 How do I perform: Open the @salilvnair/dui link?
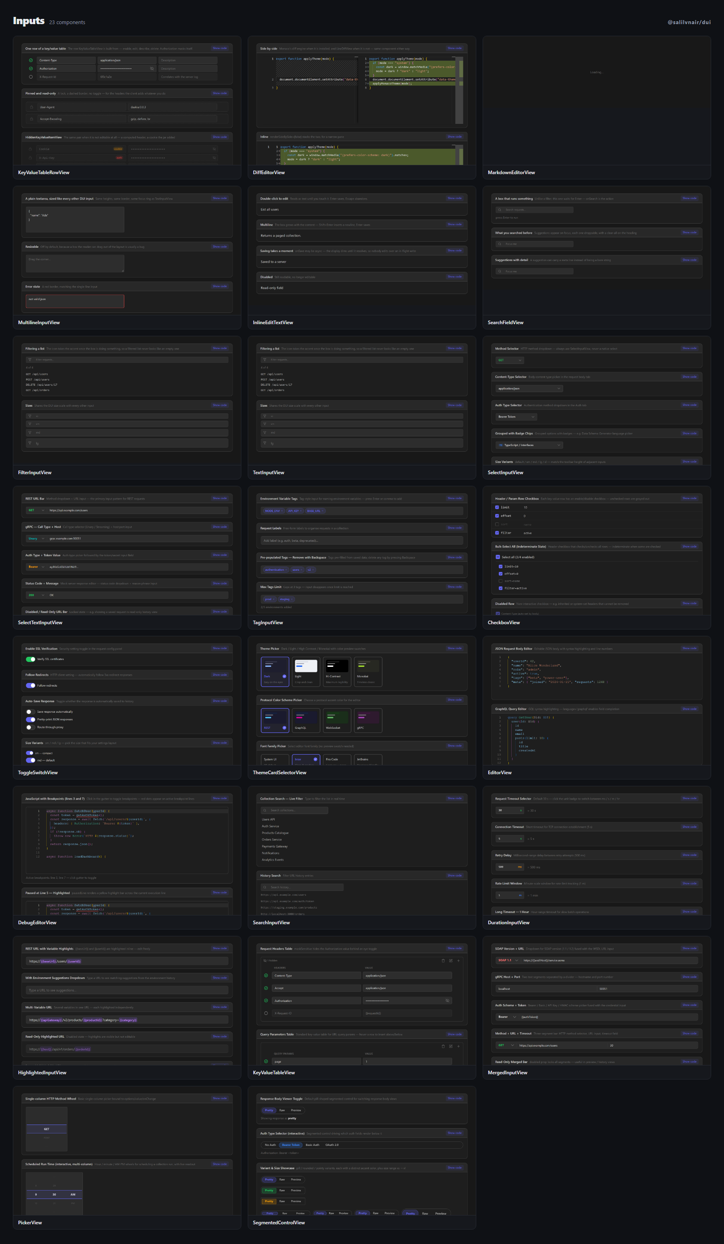[689, 22]
